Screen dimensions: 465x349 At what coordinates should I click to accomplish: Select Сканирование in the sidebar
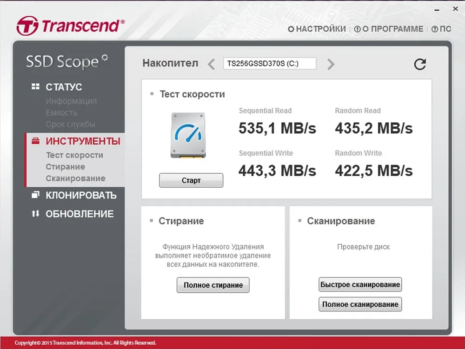coord(75,178)
